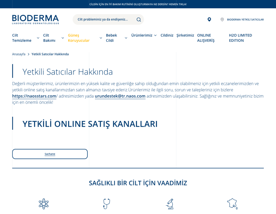Click the BIODERMA YETKİLİ SATICILAR link
Viewport: 276px width, 214px height.
[x=245, y=20]
